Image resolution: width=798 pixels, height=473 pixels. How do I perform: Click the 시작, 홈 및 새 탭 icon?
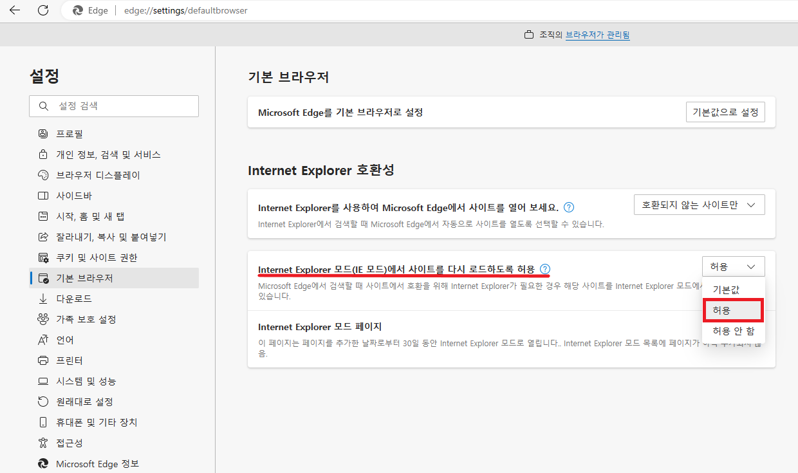43,216
